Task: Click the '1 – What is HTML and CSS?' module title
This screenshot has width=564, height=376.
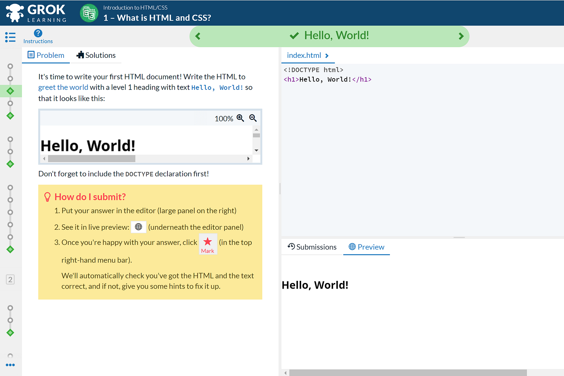Action: tap(157, 18)
